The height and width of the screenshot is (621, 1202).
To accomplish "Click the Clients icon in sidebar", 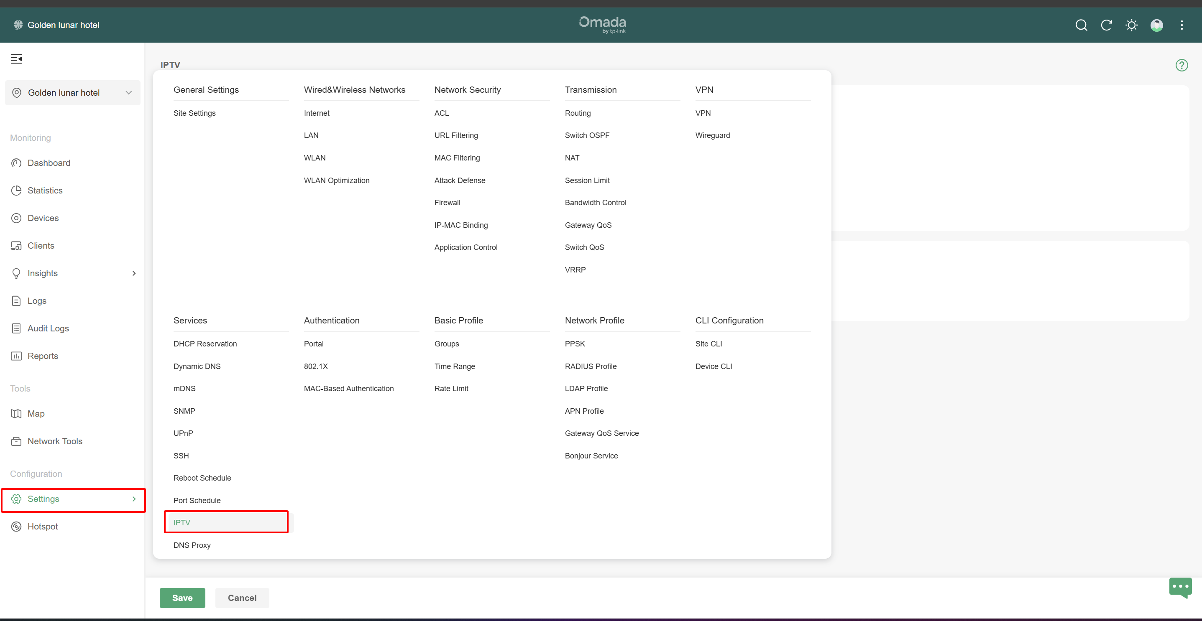I will click(x=16, y=246).
